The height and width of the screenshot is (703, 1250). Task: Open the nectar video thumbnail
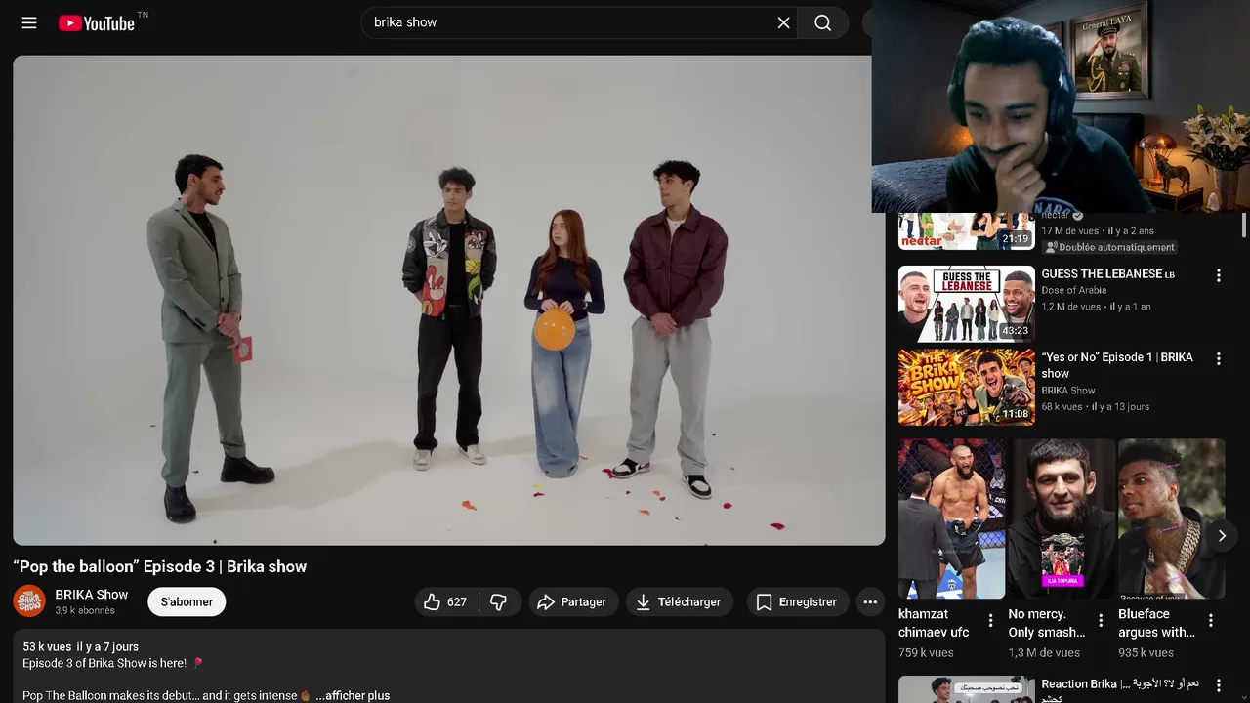(967, 231)
